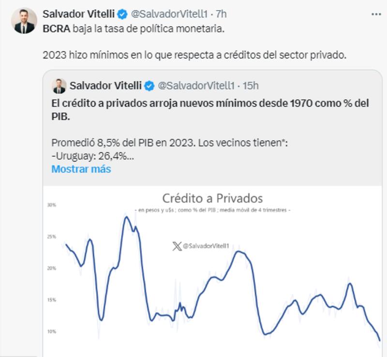Click the @SalvadorVitell1 handle beside 15h

click(196, 86)
